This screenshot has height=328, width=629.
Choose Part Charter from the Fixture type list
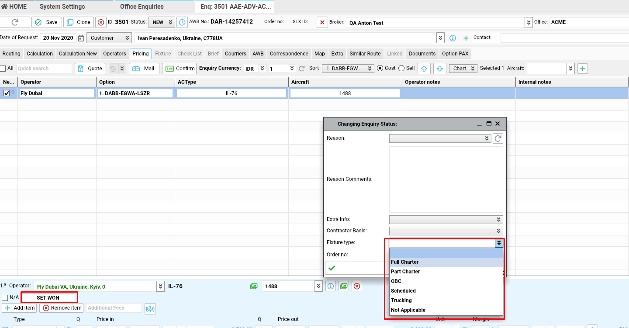405,272
